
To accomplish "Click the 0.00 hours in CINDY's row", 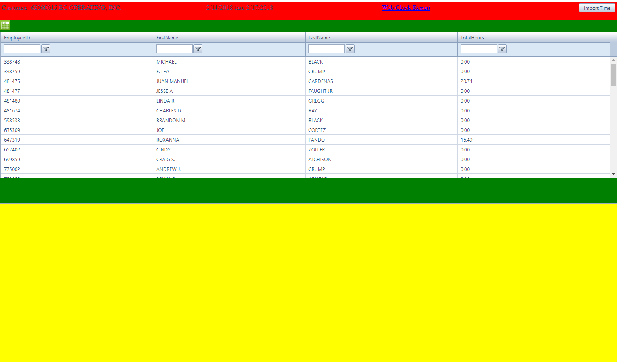I will (465, 150).
